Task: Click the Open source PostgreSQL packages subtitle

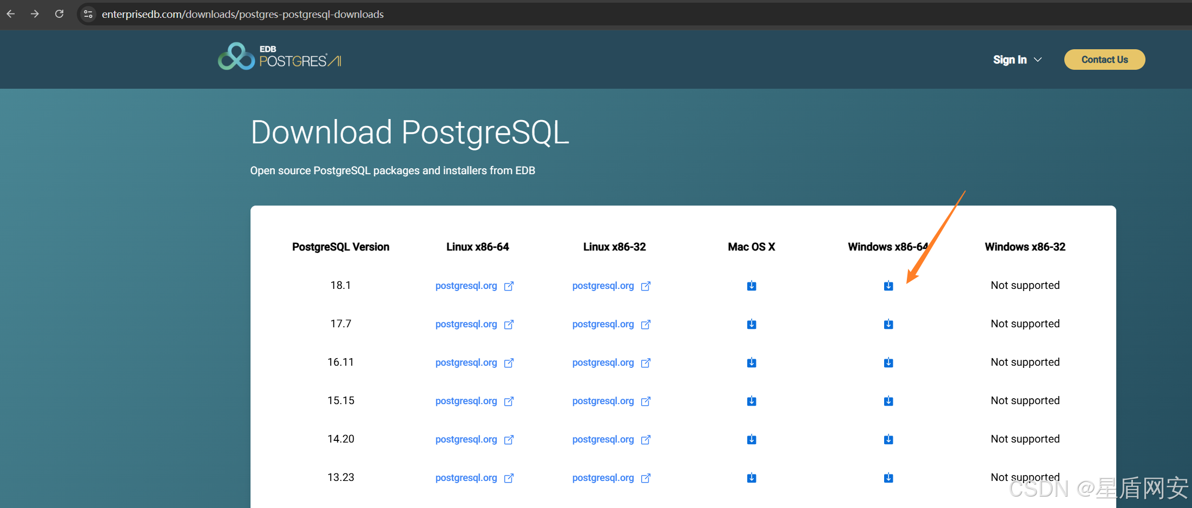Action: coord(392,170)
